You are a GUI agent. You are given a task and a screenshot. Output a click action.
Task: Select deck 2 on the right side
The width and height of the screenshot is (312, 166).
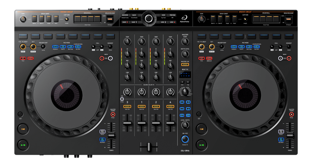coord(280,58)
